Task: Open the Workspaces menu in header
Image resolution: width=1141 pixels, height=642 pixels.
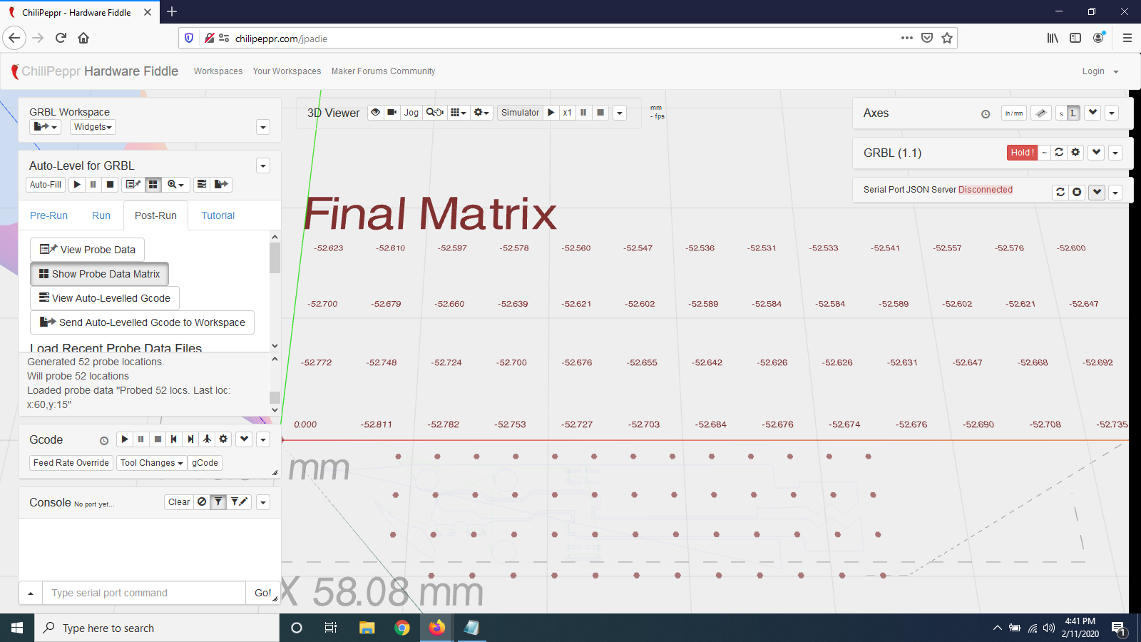Action: tap(218, 71)
